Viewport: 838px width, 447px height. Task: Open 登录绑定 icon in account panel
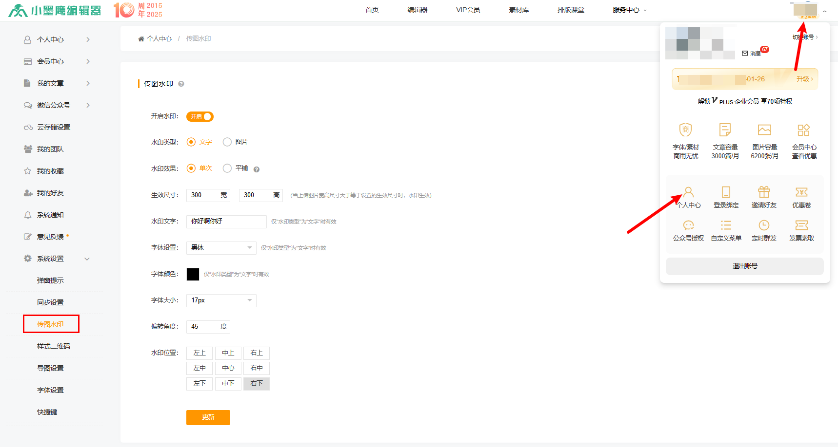726,192
